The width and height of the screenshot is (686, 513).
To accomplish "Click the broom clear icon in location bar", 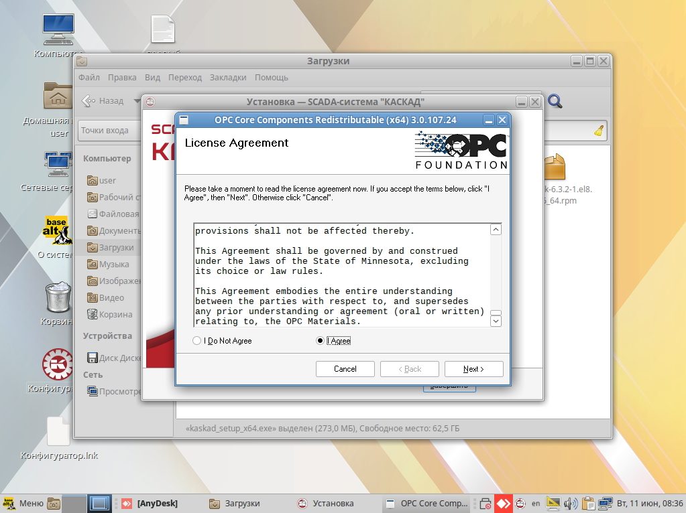I will tap(599, 131).
